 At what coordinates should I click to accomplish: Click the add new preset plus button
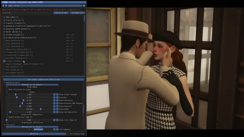[84, 6]
